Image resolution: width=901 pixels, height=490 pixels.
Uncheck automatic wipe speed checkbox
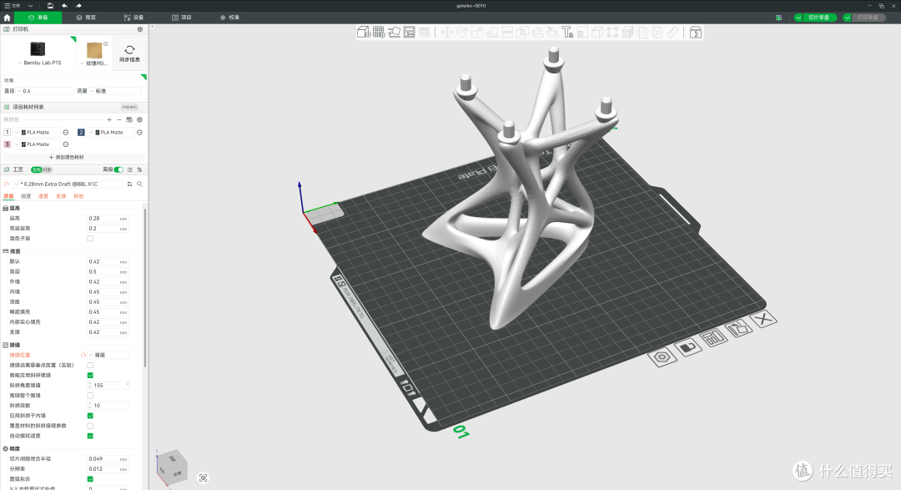click(x=90, y=436)
